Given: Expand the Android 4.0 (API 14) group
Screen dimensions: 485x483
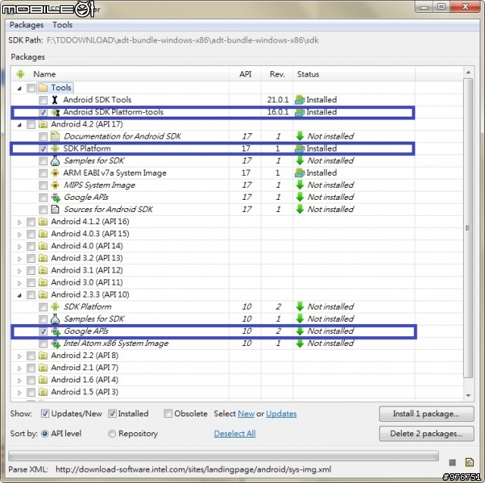Looking at the screenshot, I should coord(20,247).
